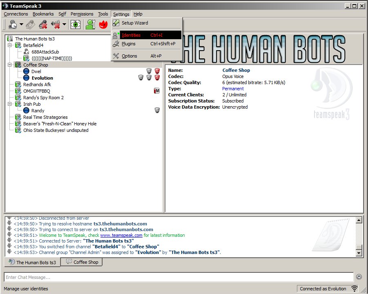Click the red server admin badge on Dwel
Image resolution: width=368 pixels, height=294 pixels.
pos(157,71)
